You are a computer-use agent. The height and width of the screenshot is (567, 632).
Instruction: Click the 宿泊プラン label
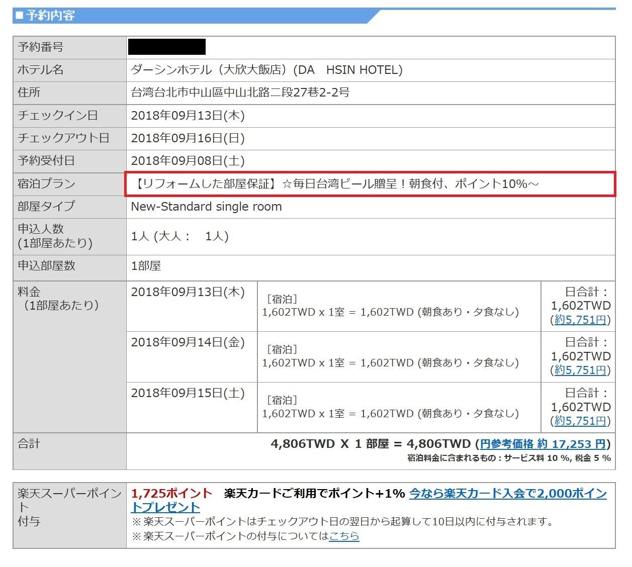(x=46, y=184)
